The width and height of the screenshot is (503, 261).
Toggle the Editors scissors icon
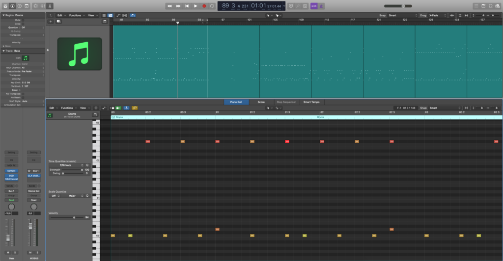[x=50, y=6]
